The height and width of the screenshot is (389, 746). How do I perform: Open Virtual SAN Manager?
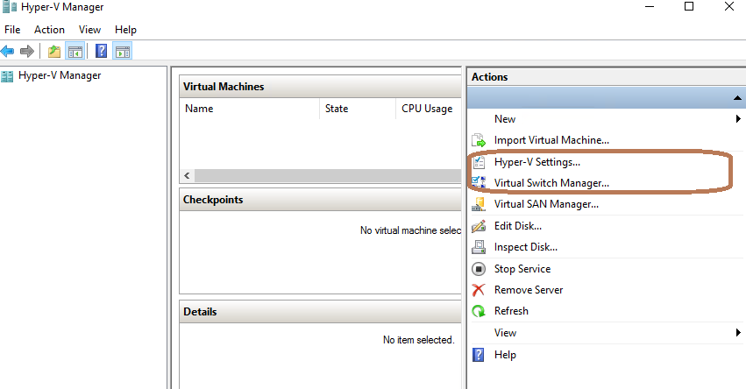click(x=546, y=204)
